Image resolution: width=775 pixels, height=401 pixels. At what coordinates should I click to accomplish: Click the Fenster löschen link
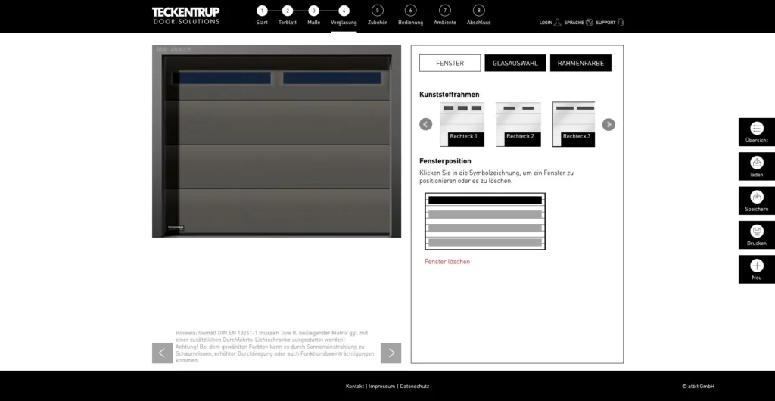447,262
